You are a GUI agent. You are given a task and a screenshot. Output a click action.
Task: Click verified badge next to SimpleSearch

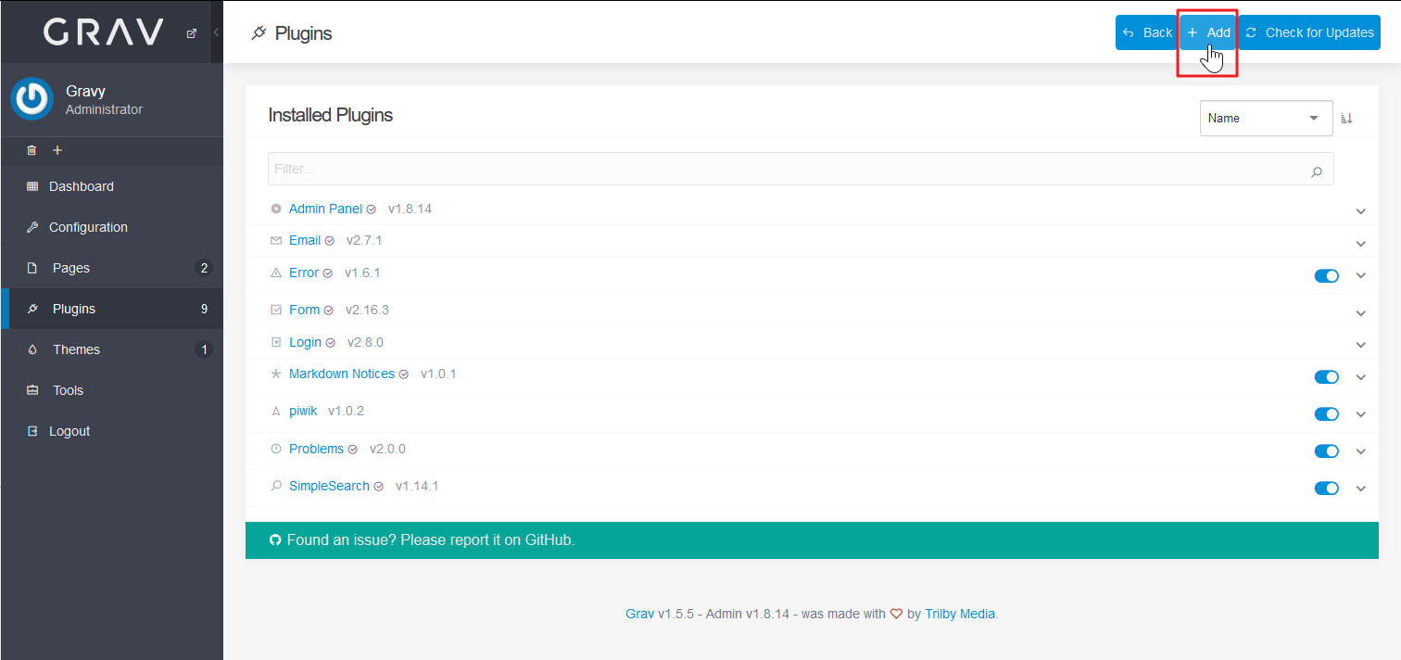378,487
